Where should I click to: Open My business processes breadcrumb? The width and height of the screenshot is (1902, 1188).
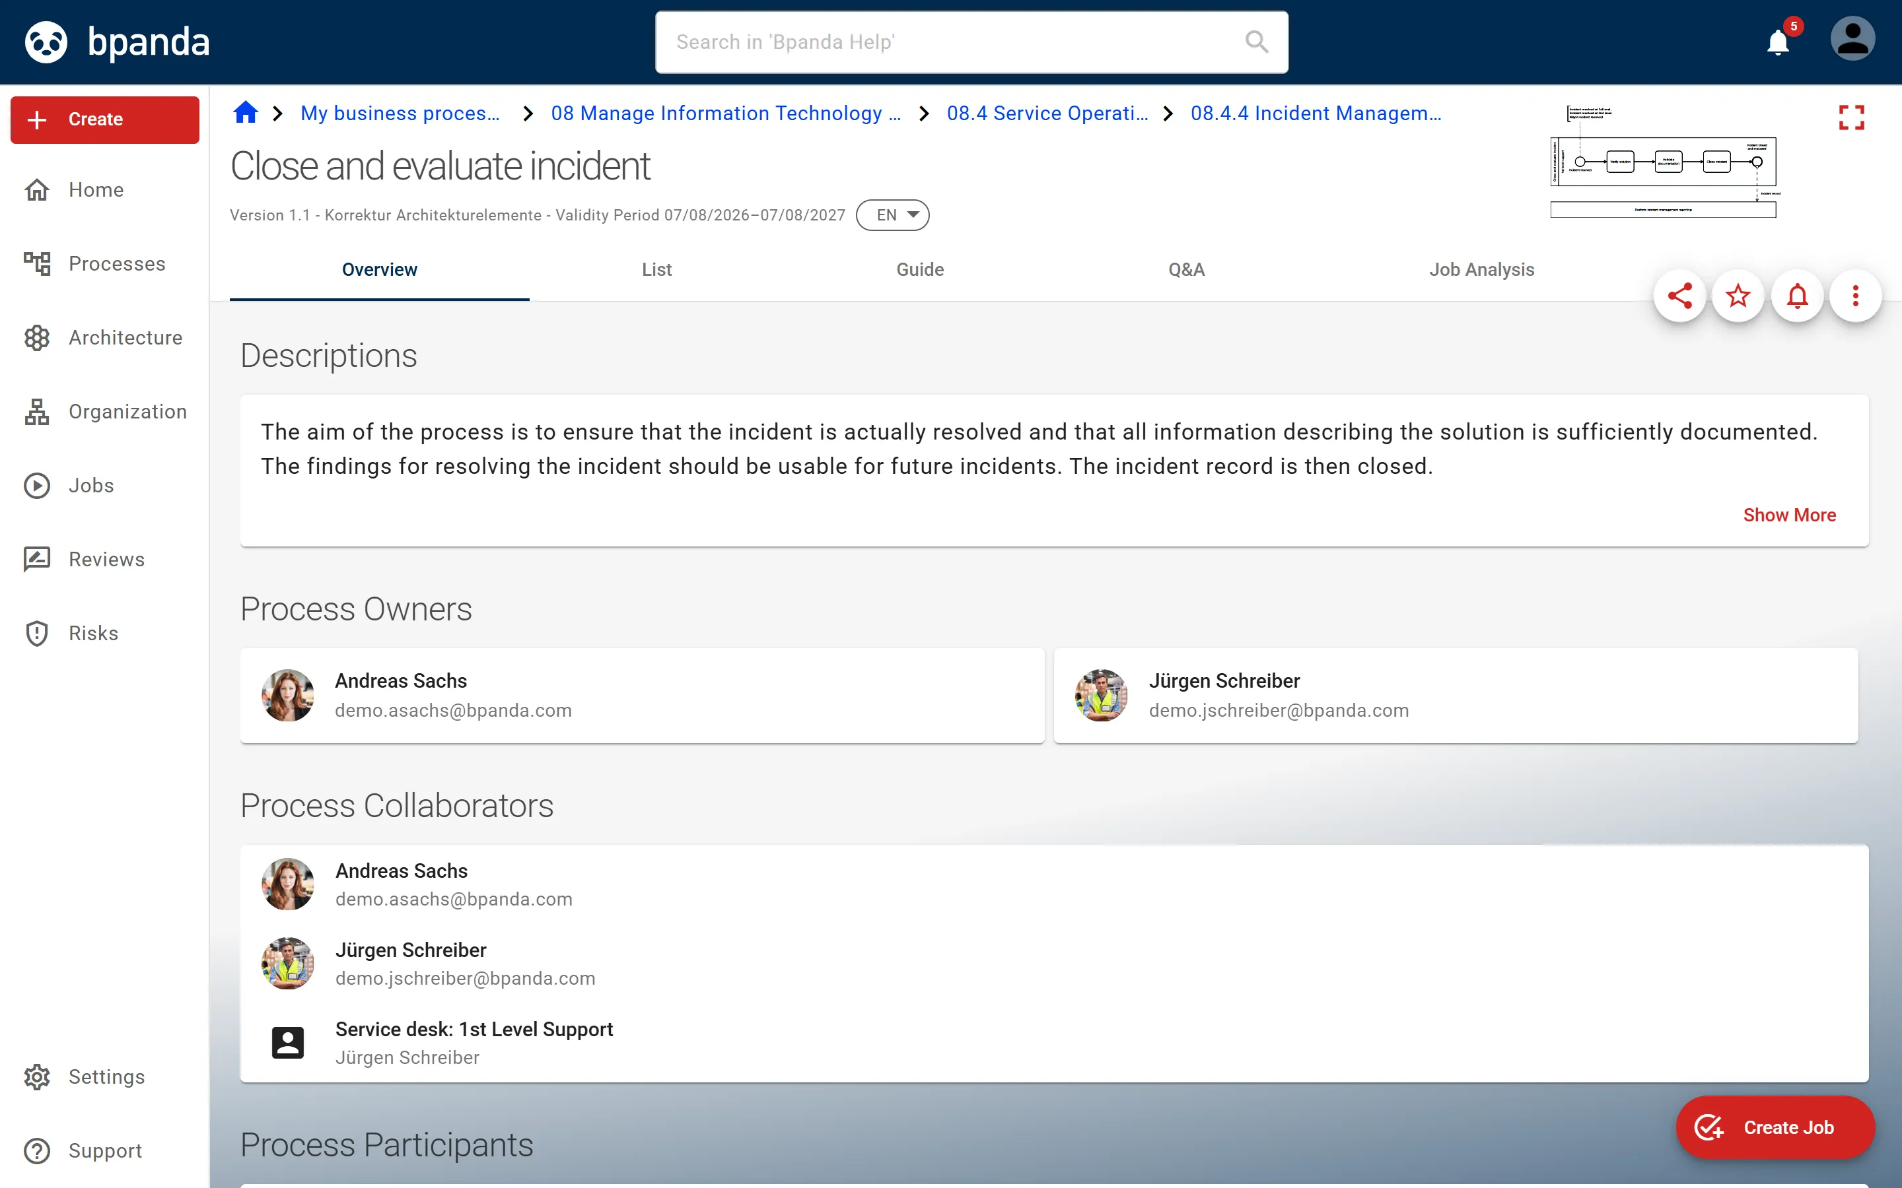tap(400, 113)
